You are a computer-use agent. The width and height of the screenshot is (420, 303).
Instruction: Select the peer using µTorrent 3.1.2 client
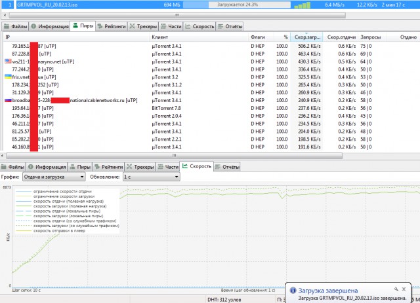(x=211, y=84)
